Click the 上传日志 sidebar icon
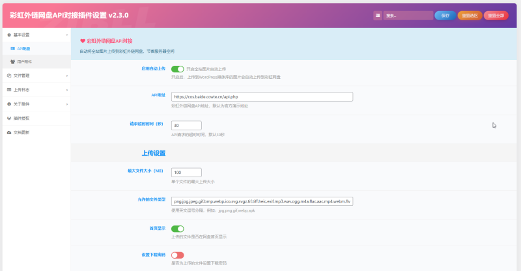The image size is (521, 271). point(8,90)
